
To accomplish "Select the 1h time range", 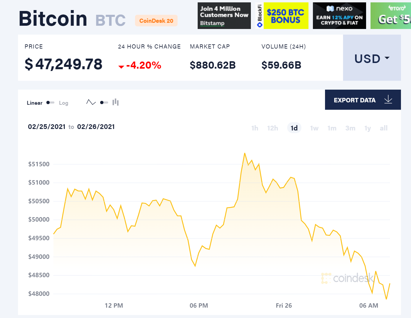I will (x=255, y=128).
